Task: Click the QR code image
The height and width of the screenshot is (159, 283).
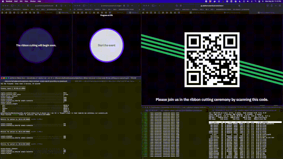Action: pyautogui.click(x=212, y=60)
